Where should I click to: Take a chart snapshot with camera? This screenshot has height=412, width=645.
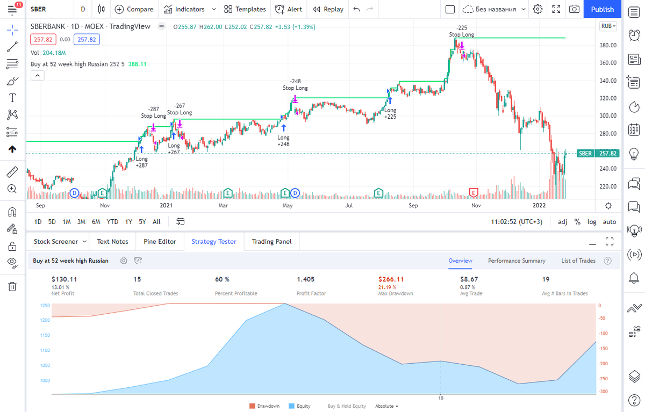coord(574,9)
